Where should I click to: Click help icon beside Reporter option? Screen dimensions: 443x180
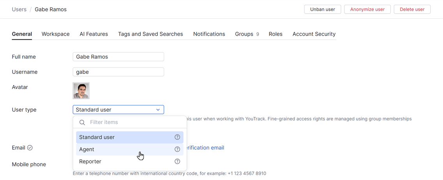(177, 161)
